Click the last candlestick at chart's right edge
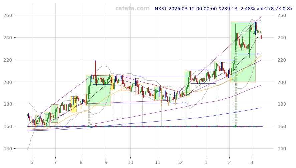This screenshot has width=296, height=168. 261,37
